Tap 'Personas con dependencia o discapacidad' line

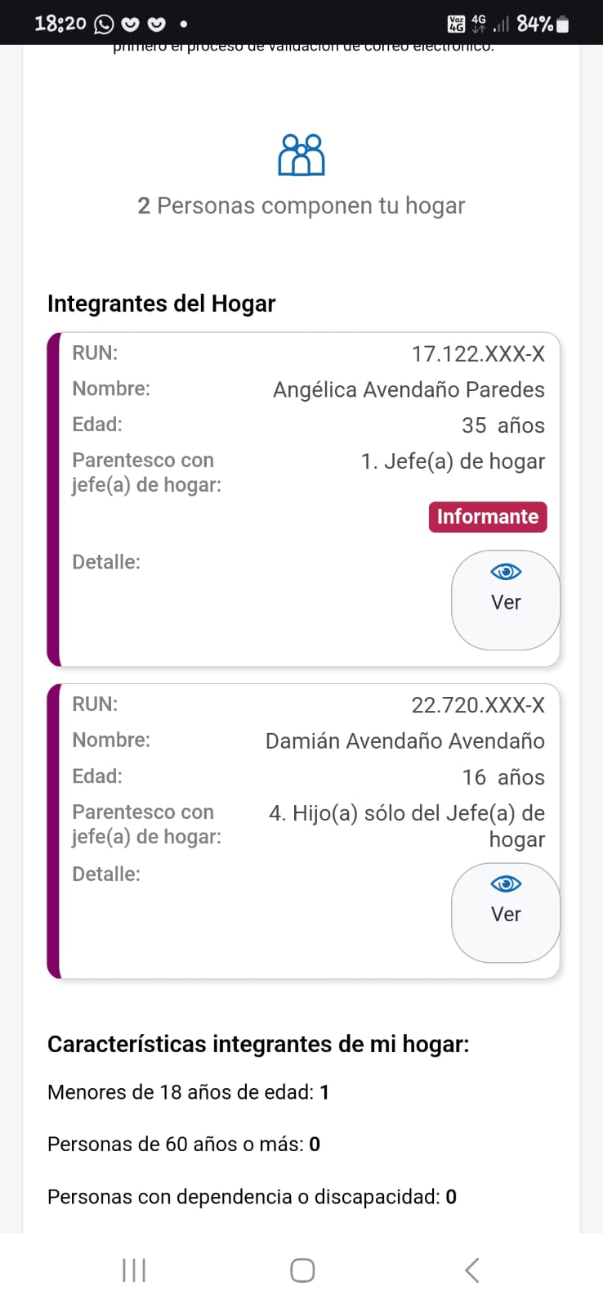pos(252,1197)
